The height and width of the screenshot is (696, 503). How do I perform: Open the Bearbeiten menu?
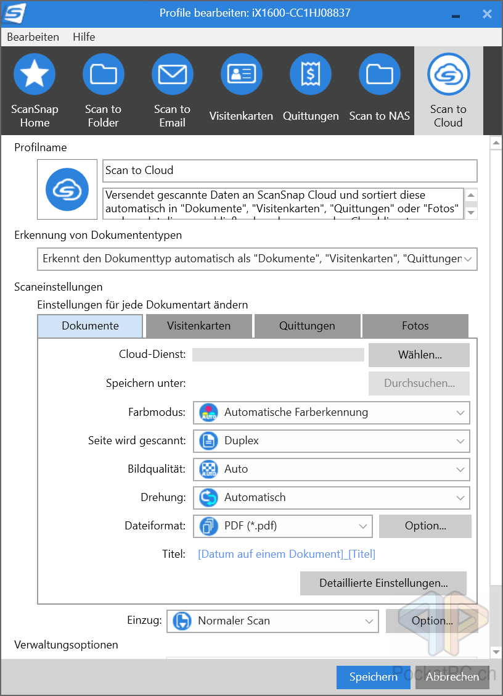(x=33, y=37)
